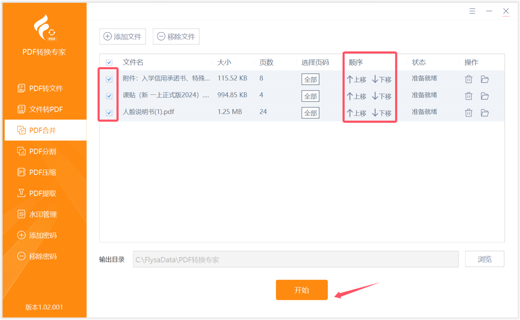Open folder icon for 人脸说明书(1).pdf
The image size is (520, 320).
tap(485, 113)
